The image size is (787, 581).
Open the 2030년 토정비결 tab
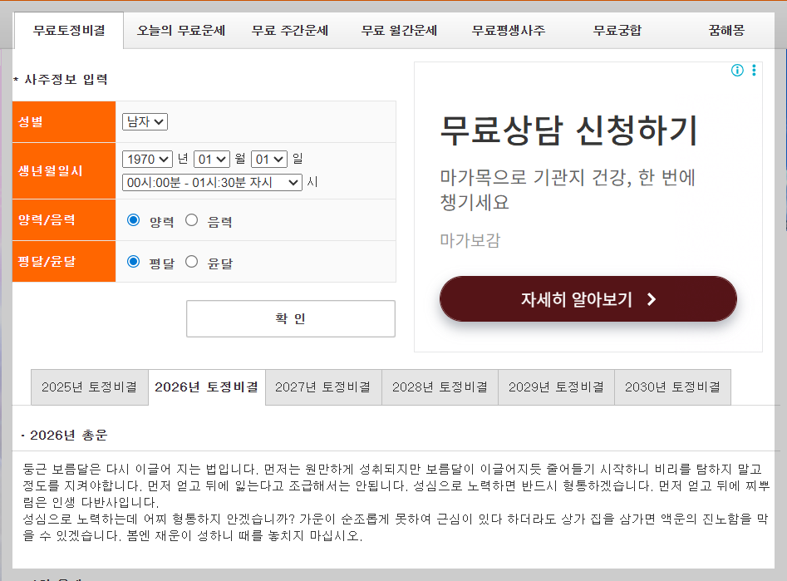pyautogui.click(x=672, y=387)
